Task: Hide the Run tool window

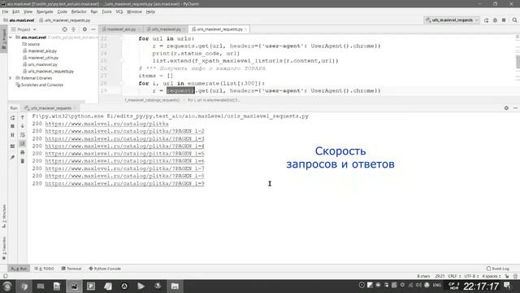Action: 515,108
